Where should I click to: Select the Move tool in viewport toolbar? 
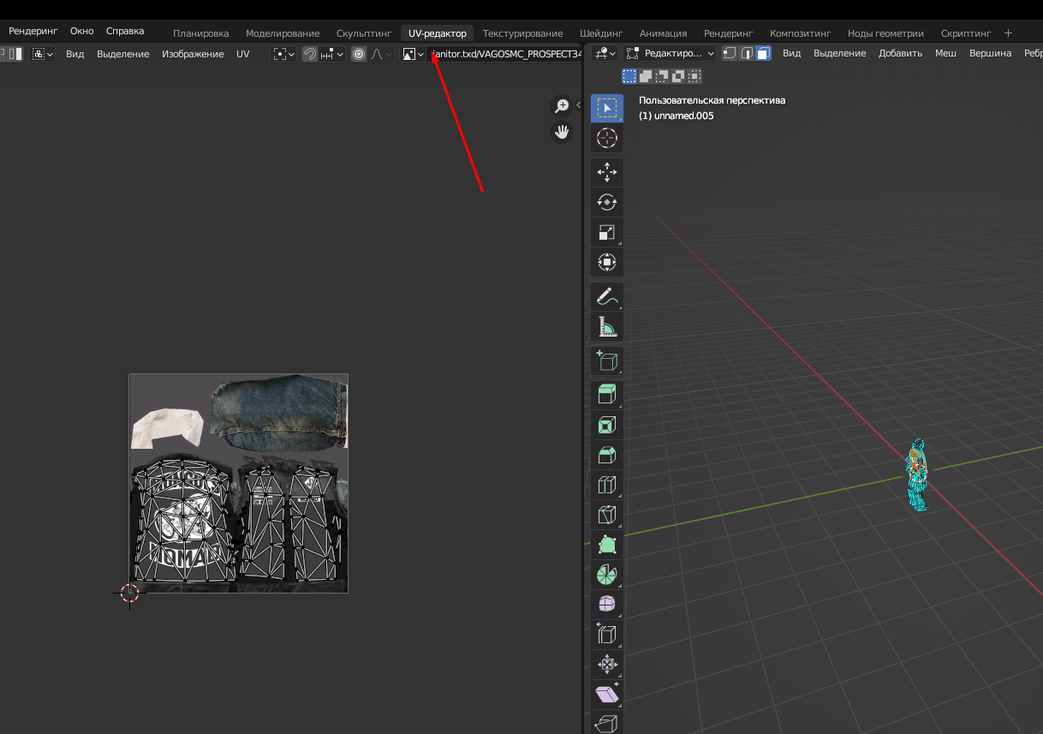click(x=606, y=172)
